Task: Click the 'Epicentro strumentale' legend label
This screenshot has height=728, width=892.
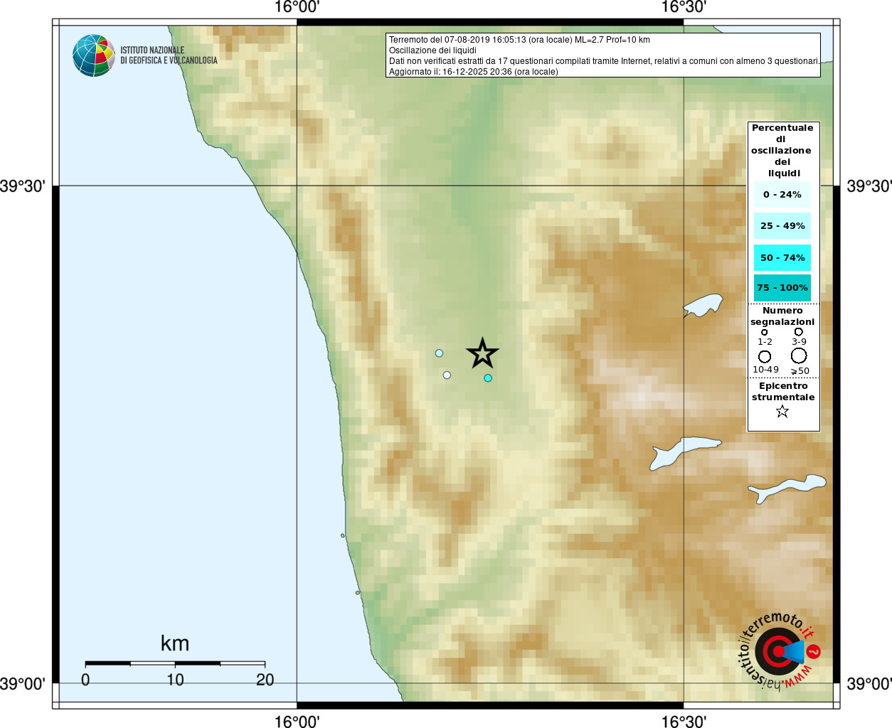Action: click(x=783, y=392)
